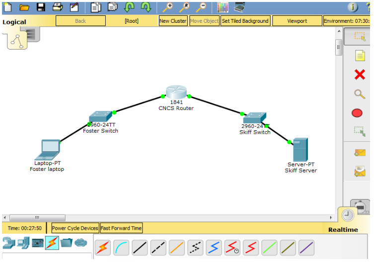Click the Print icon in the toolbar
The image size is (374, 265).
point(58,7)
